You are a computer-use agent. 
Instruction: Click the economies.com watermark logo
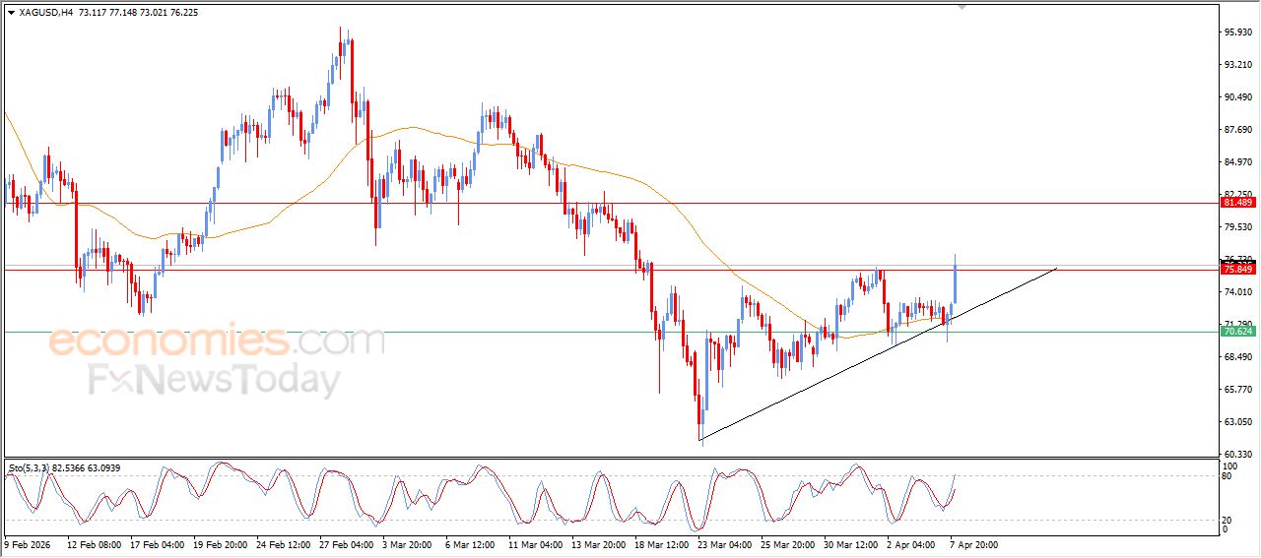pos(217,342)
